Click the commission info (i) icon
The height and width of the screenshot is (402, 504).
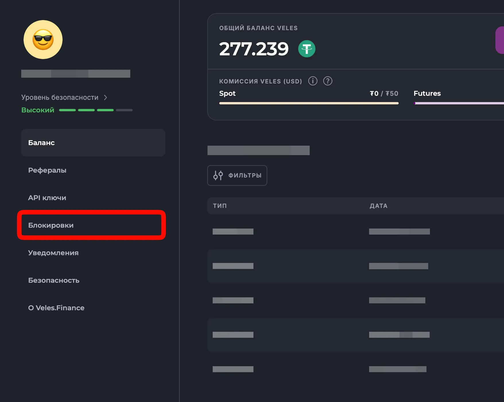pyautogui.click(x=313, y=81)
